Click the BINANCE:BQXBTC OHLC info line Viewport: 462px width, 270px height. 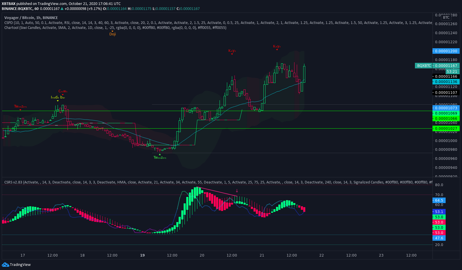pos(101,9)
